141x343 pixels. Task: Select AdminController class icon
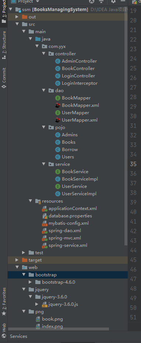58,61
